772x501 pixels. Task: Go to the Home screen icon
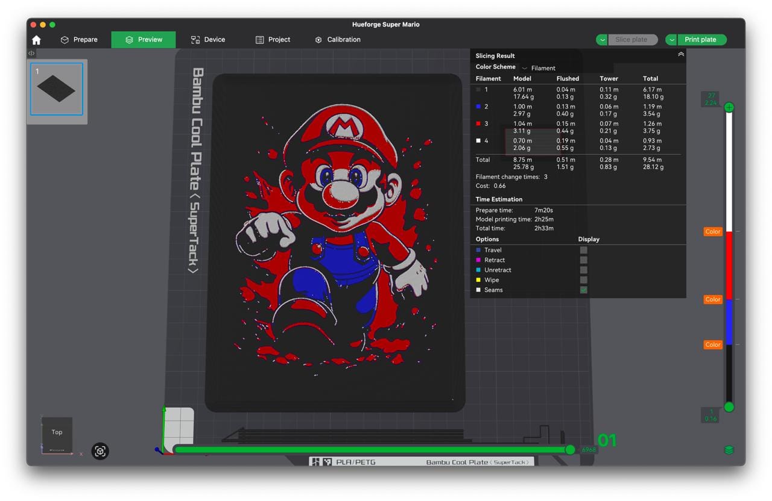click(36, 40)
